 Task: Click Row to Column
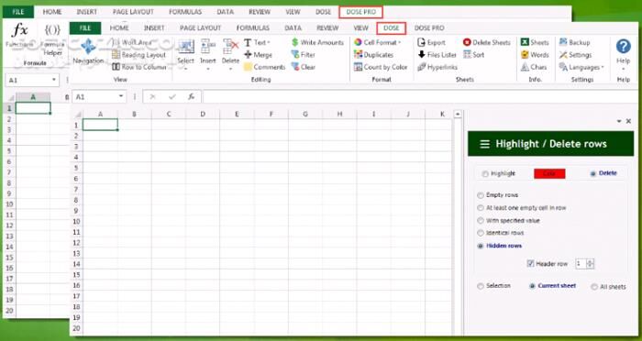[x=139, y=67]
